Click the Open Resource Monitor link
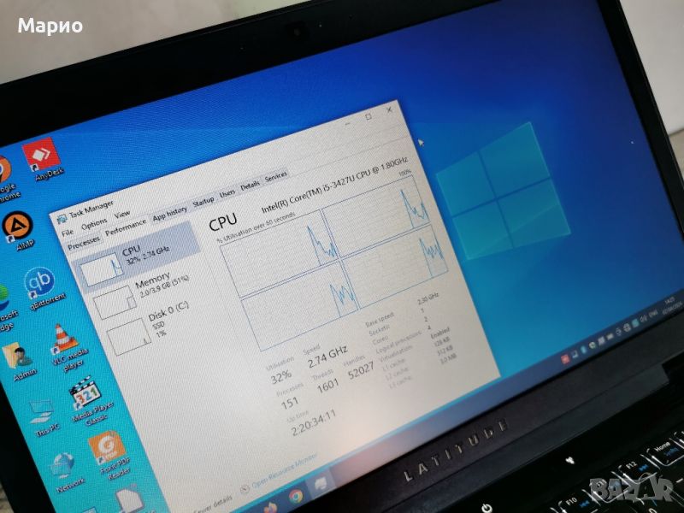684x513 pixels. point(284,470)
